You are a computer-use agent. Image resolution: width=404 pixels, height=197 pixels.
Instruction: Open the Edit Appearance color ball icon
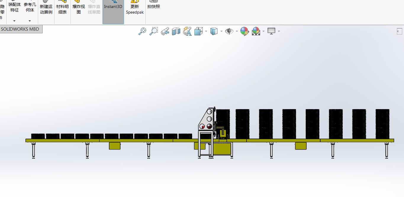(x=244, y=31)
